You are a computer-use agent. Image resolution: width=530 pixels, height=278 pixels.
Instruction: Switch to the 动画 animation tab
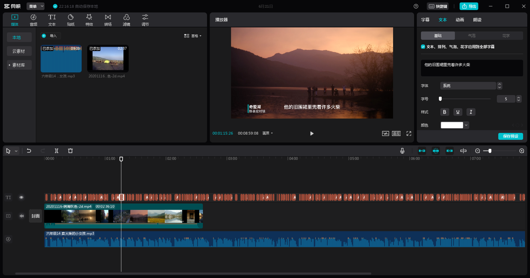(460, 20)
